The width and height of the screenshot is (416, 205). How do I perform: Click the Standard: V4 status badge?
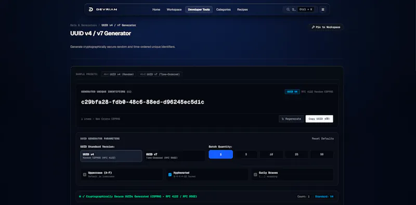(324, 197)
